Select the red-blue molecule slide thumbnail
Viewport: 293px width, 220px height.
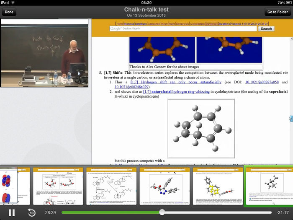point(164,186)
